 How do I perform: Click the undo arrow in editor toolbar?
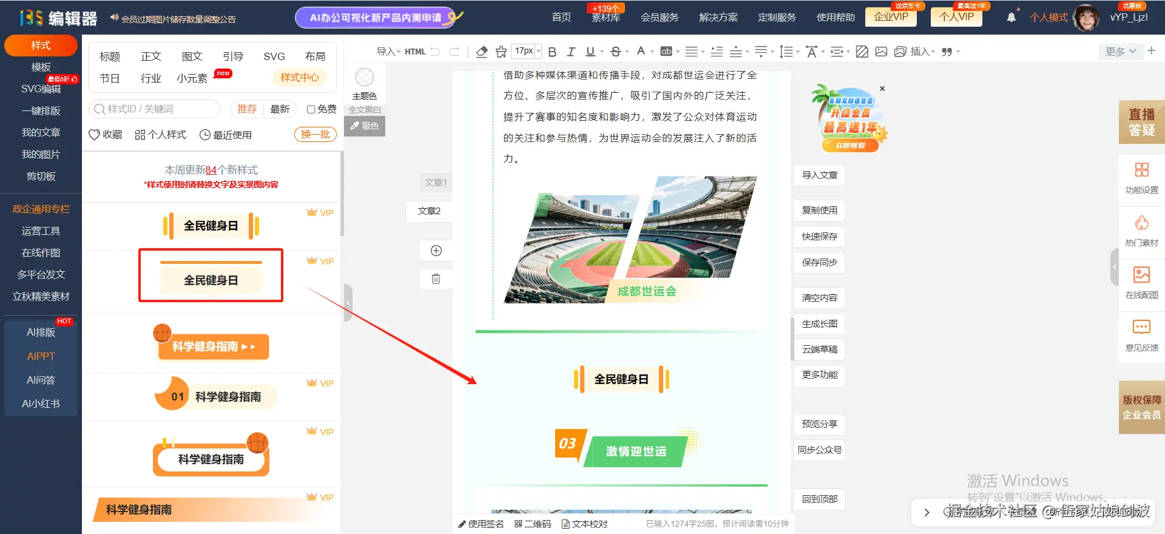435,52
